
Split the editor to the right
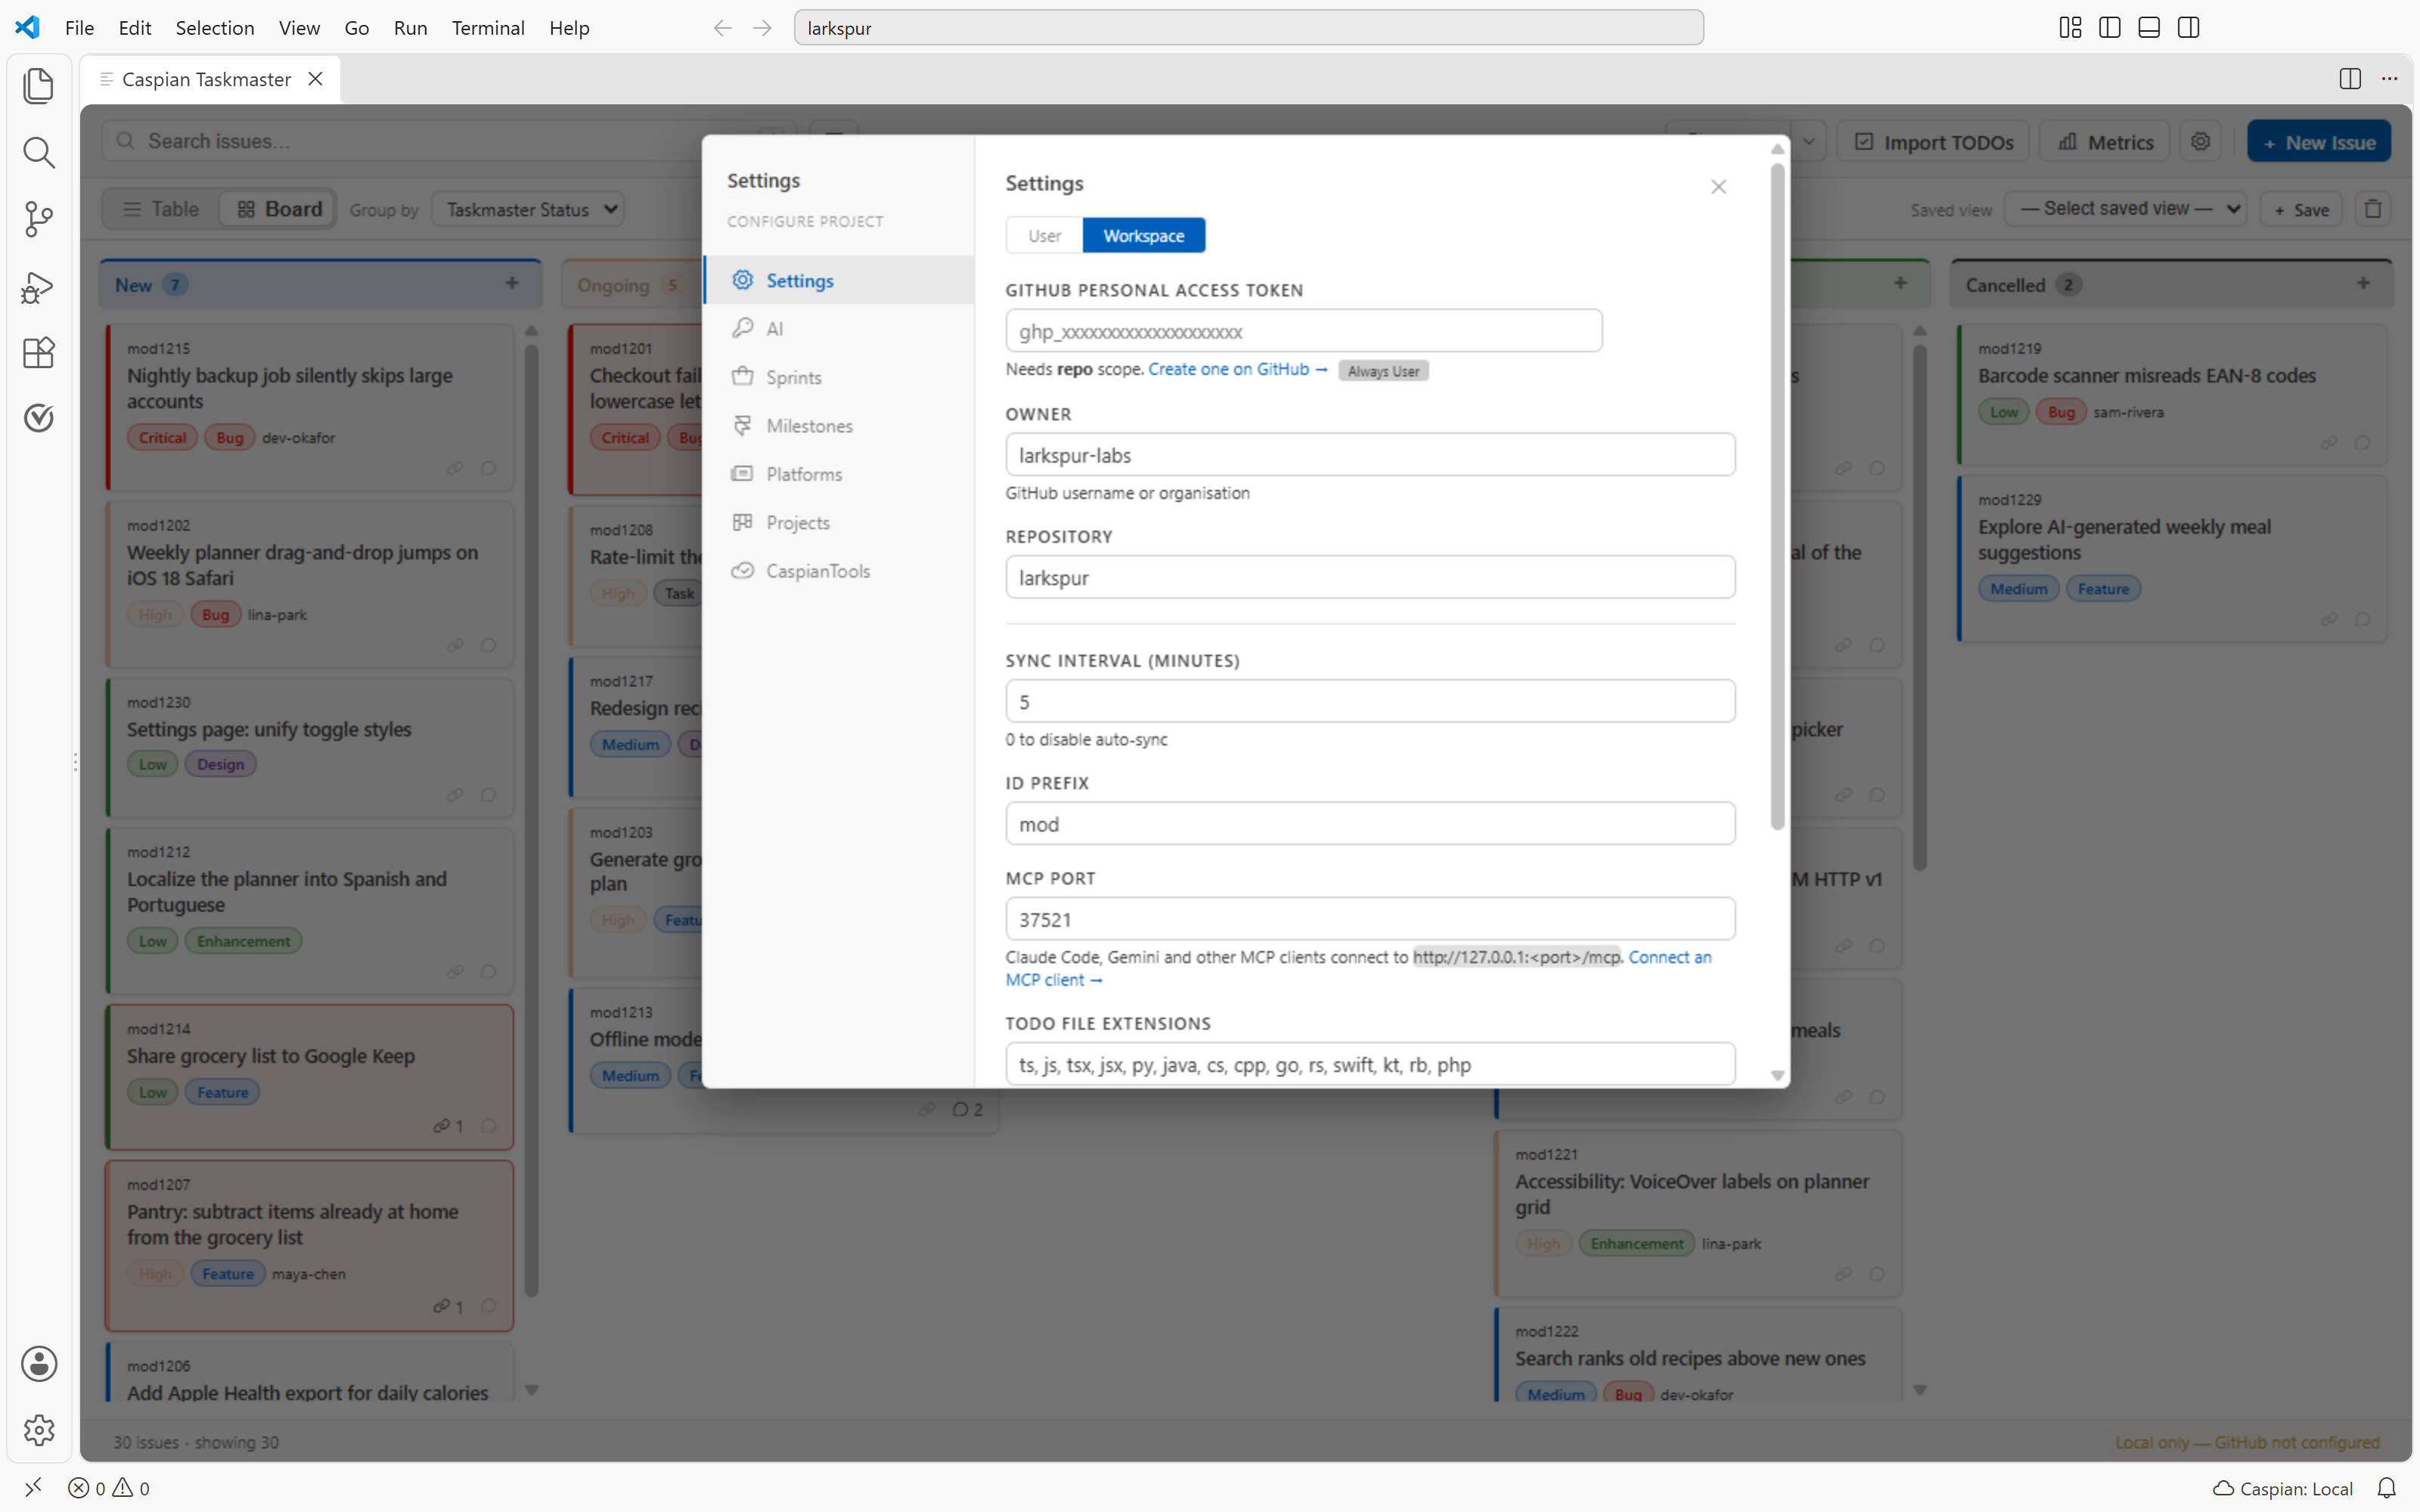click(2350, 79)
